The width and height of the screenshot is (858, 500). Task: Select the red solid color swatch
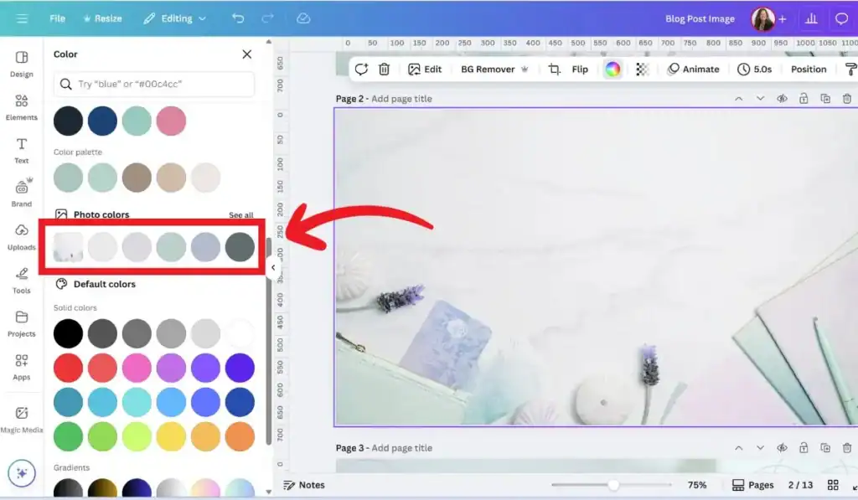68,367
